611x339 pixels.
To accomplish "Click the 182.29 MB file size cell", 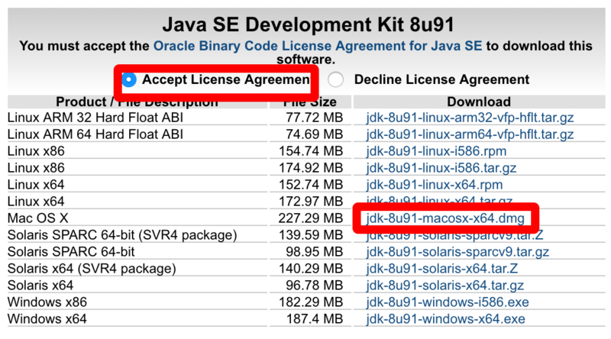I will [311, 302].
